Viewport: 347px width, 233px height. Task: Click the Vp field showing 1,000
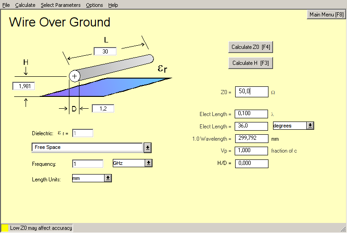(x=252, y=151)
